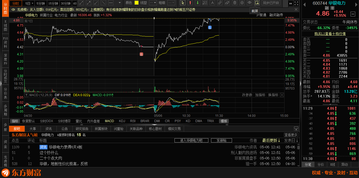Click the 模板 button
359x178 pixels.
224,121
